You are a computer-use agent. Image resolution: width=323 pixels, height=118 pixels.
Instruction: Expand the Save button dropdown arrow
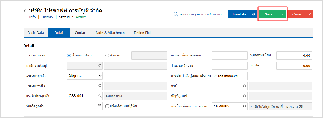coord(282,14)
